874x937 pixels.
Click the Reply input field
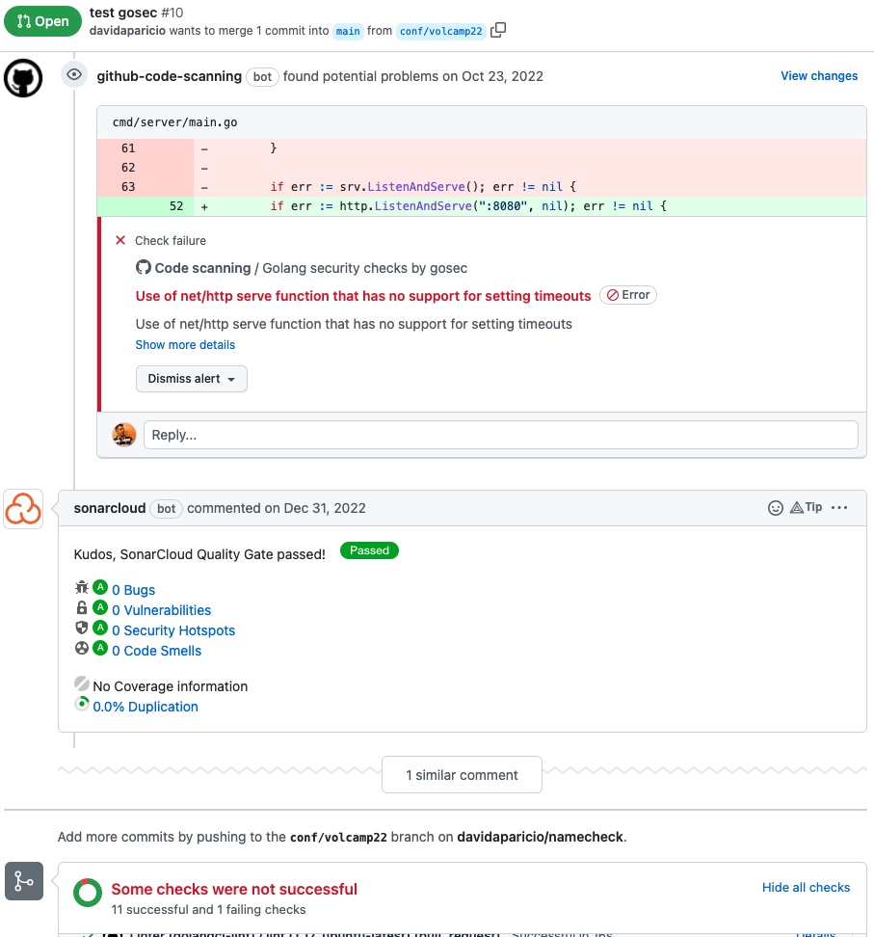(x=501, y=434)
